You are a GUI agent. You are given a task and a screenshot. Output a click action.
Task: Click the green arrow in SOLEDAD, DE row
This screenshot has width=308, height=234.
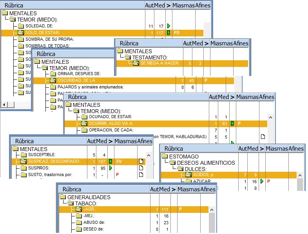pos(168,26)
